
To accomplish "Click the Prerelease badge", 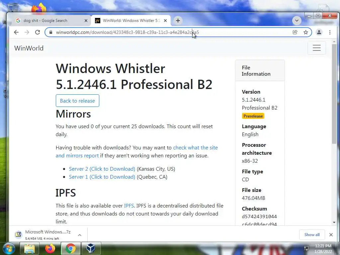I will (253, 116).
